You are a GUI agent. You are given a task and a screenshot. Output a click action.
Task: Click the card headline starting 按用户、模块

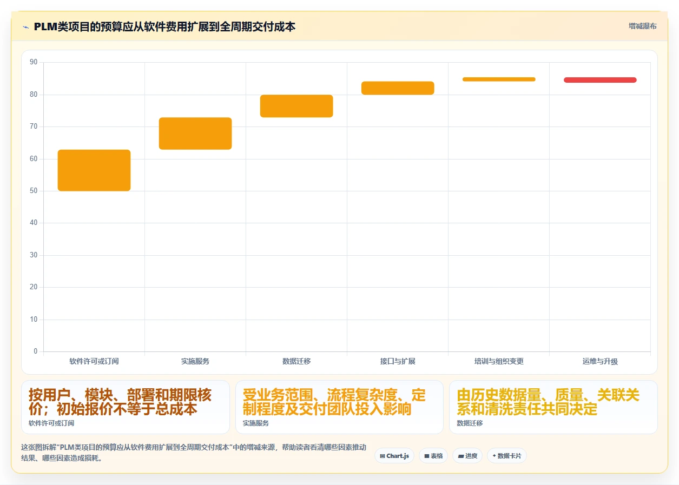120,402
